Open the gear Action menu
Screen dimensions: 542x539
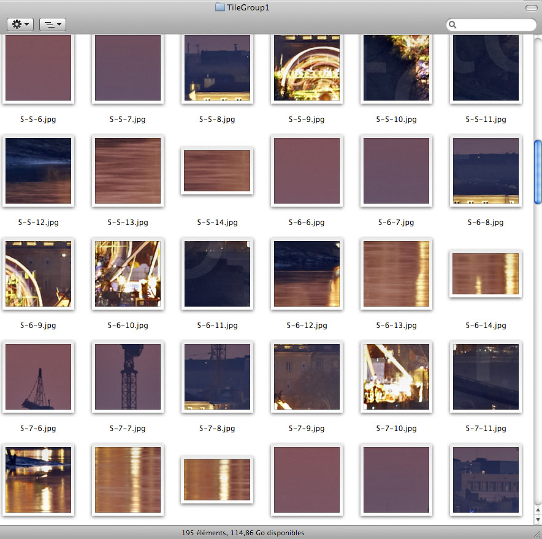click(20, 25)
